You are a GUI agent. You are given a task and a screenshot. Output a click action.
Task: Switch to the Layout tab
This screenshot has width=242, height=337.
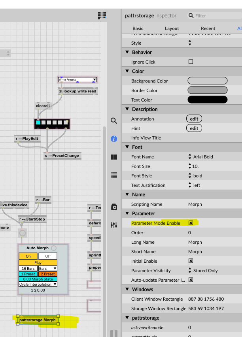172,28
